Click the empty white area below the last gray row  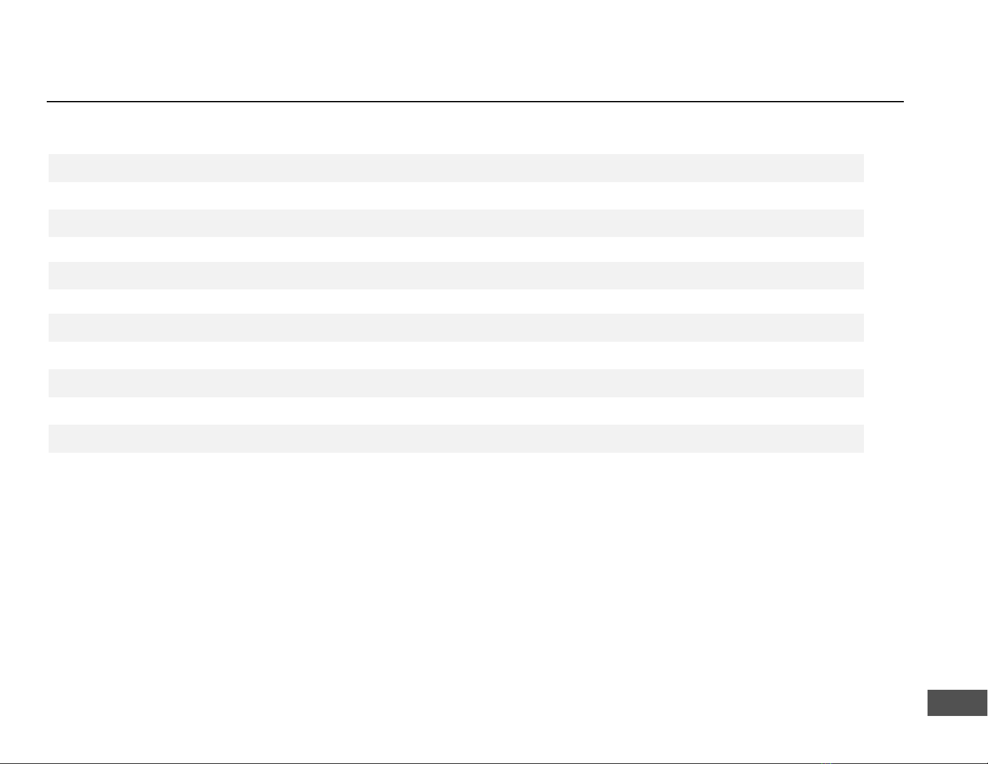(x=456, y=568)
